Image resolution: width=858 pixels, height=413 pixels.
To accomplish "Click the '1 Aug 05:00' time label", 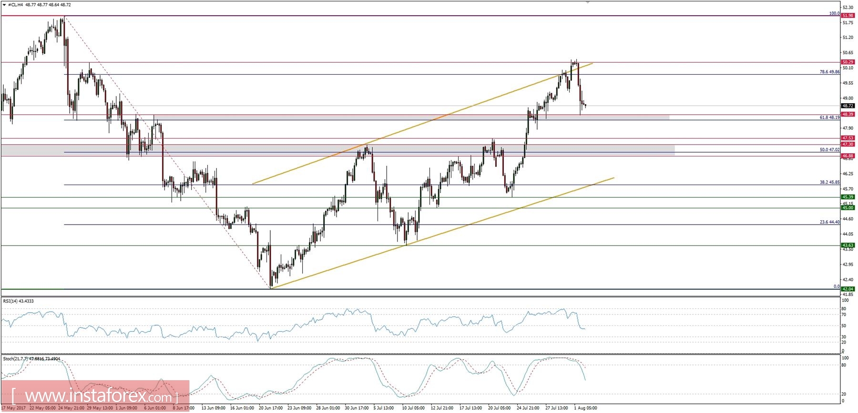I will (x=585, y=408).
